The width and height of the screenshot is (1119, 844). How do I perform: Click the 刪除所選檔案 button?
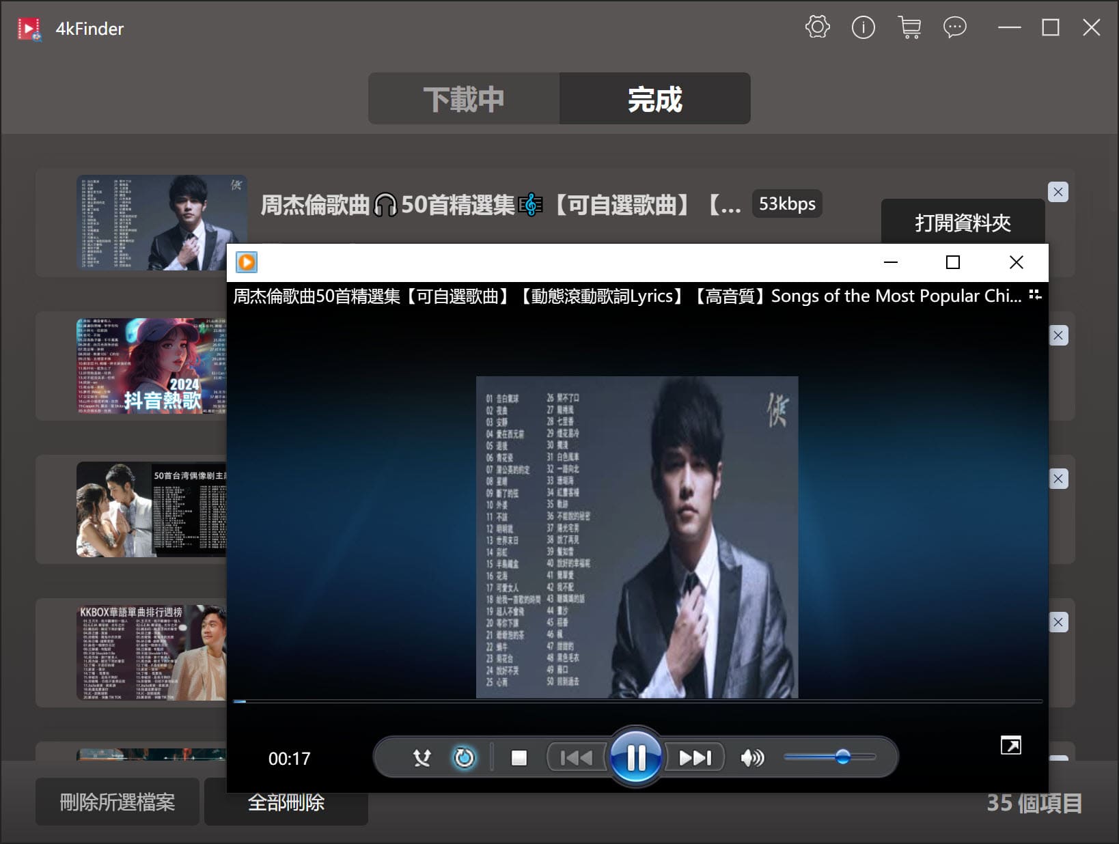click(x=118, y=802)
